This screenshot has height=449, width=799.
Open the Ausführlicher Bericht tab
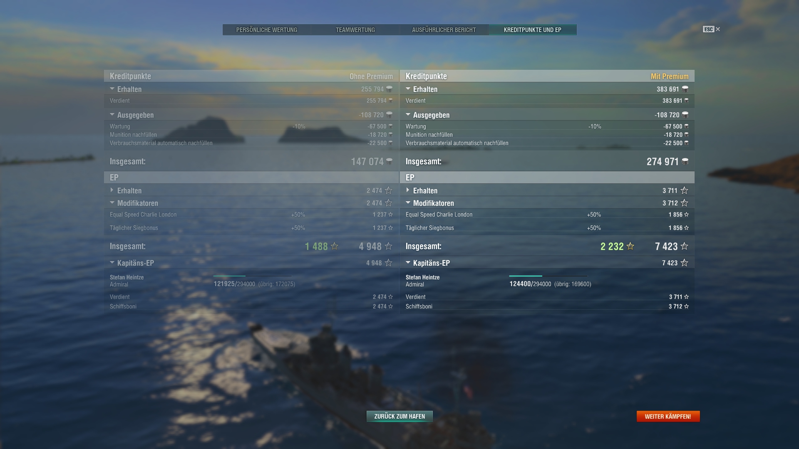click(x=444, y=30)
